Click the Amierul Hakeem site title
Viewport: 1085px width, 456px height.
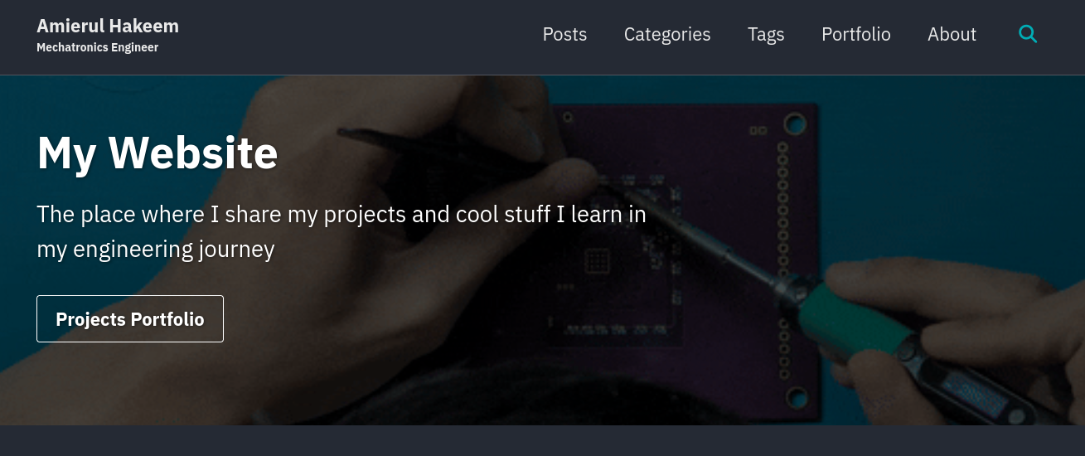click(x=108, y=26)
